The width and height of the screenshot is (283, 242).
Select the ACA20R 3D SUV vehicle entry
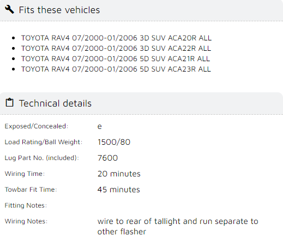116,38
